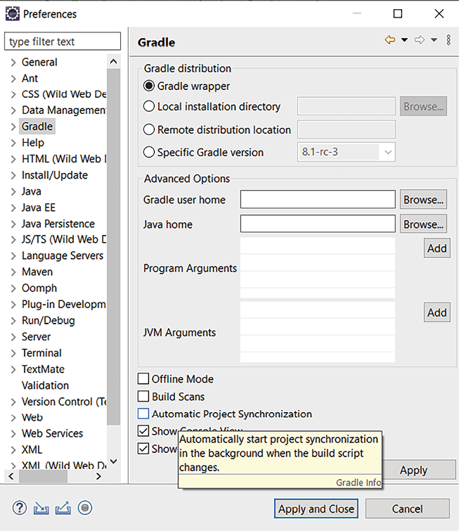The width and height of the screenshot is (459, 531).
Task: Click the Help question mark icon
Action: click(x=19, y=508)
